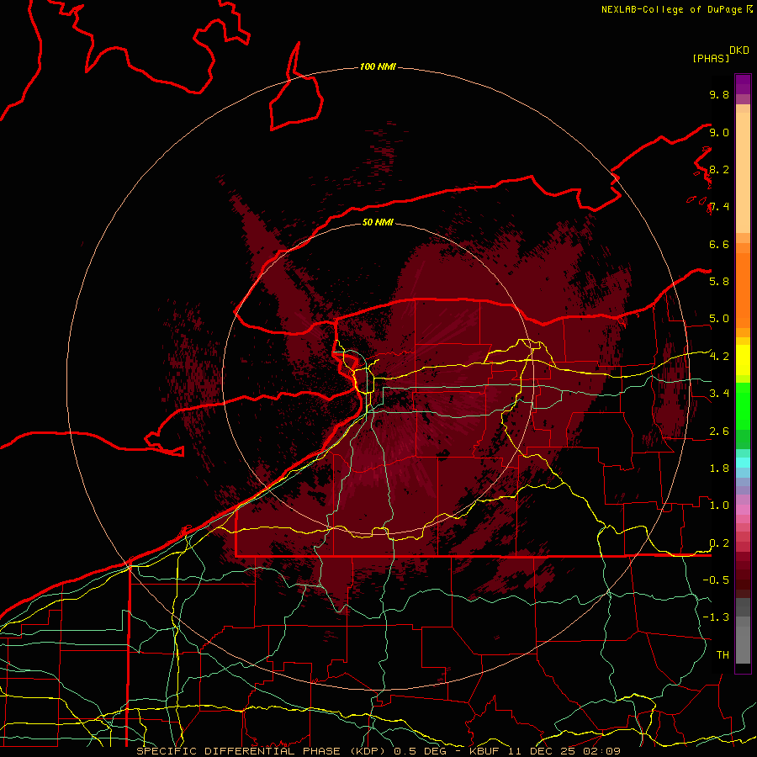This screenshot has height=757, width=757.
Task: Click the 1.8 color scale value
Action: tap(719, 468)
